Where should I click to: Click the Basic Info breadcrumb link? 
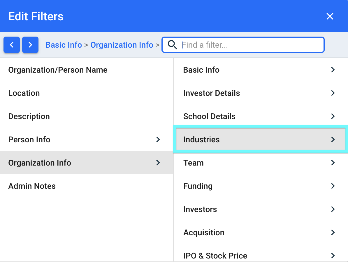pyautogui.click(x=64, y=45)
